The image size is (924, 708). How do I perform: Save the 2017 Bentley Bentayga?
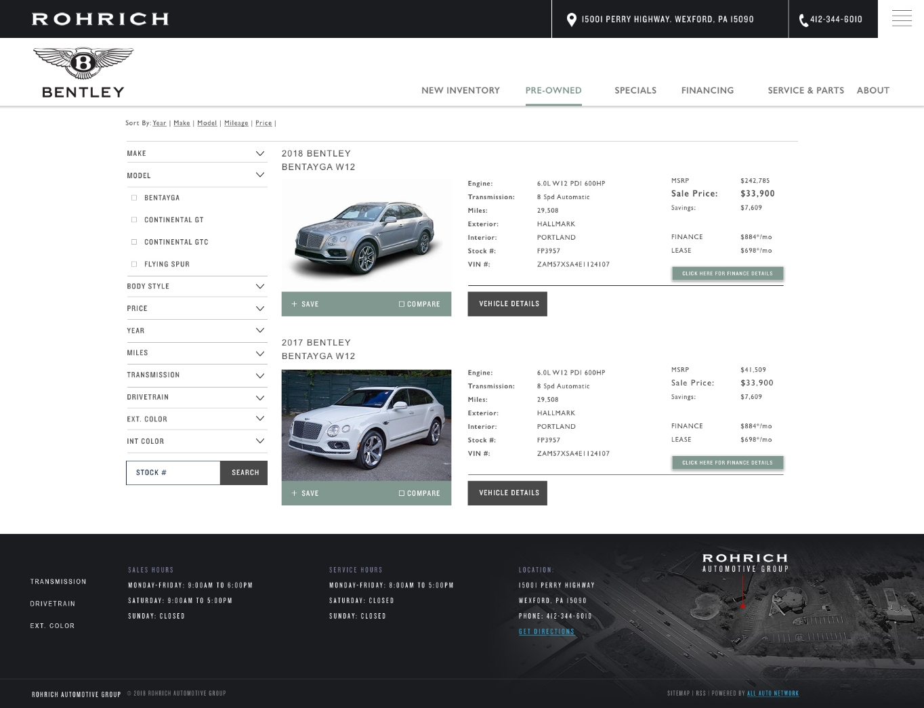point(305,493)
